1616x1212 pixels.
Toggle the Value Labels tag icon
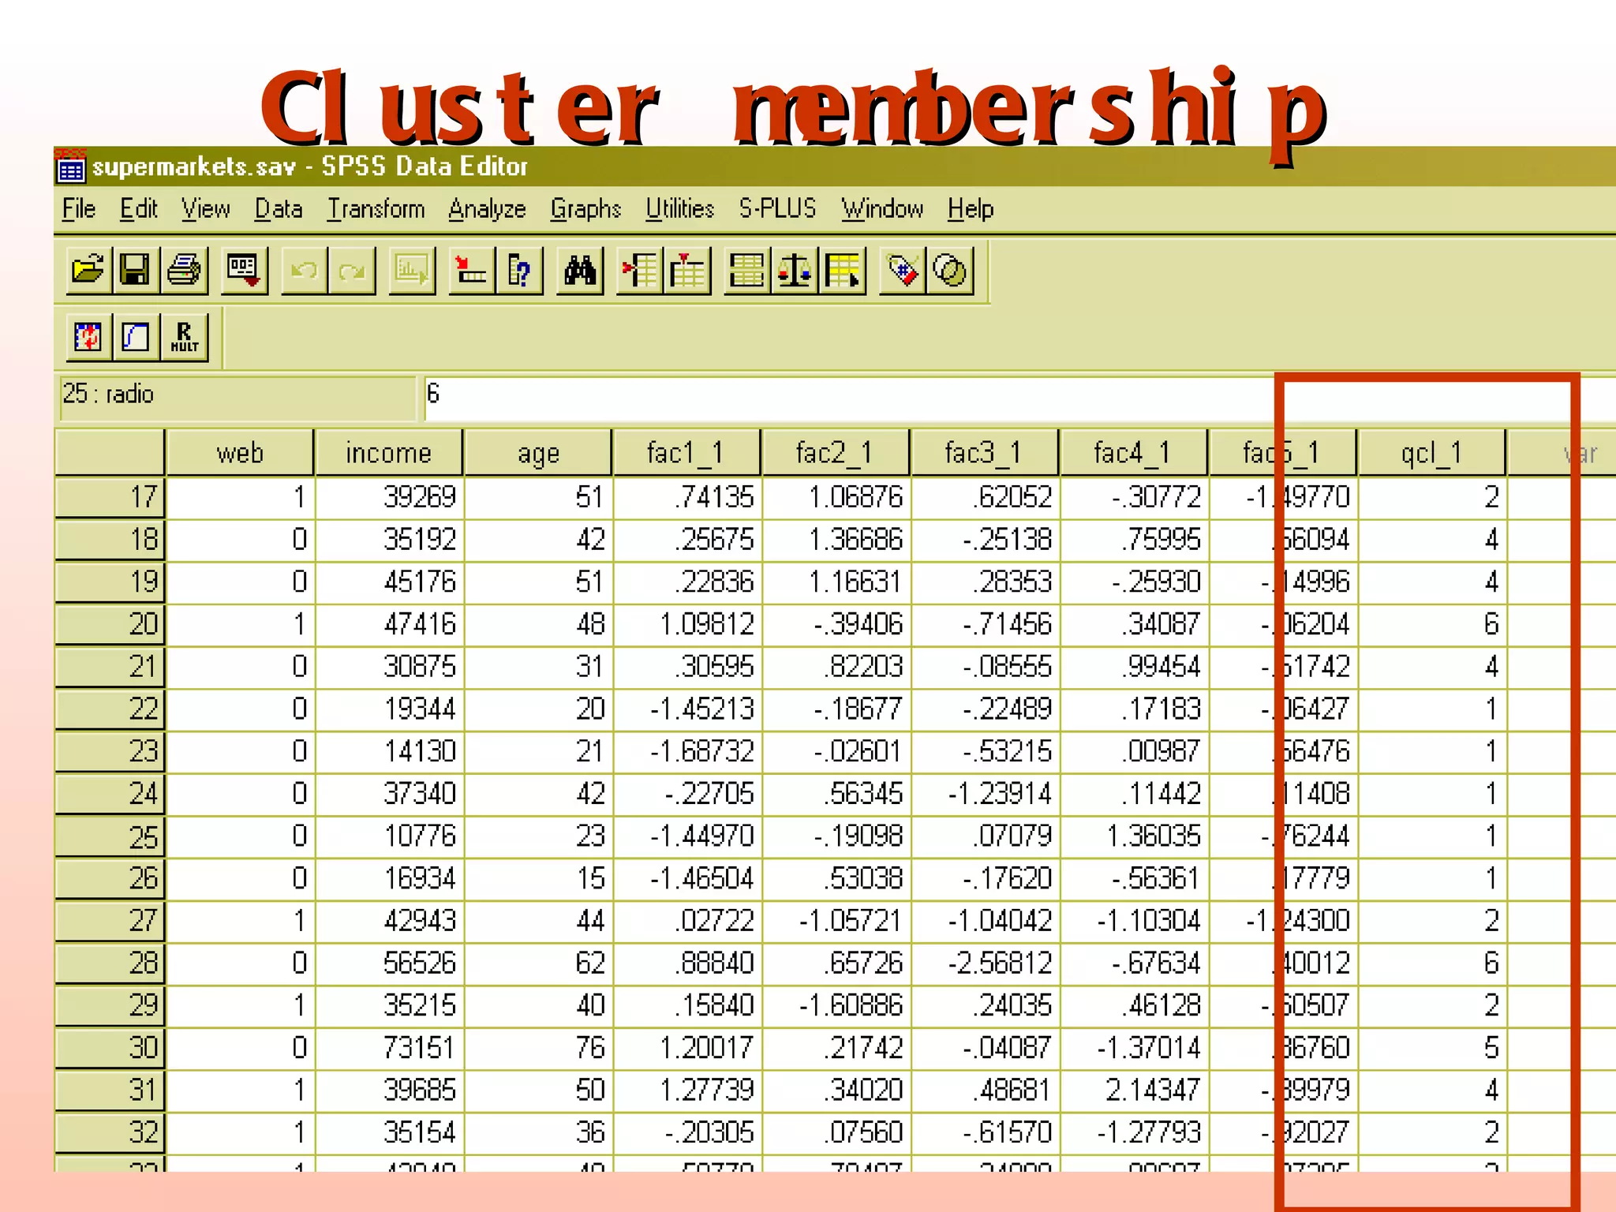(x=902, y=271)
